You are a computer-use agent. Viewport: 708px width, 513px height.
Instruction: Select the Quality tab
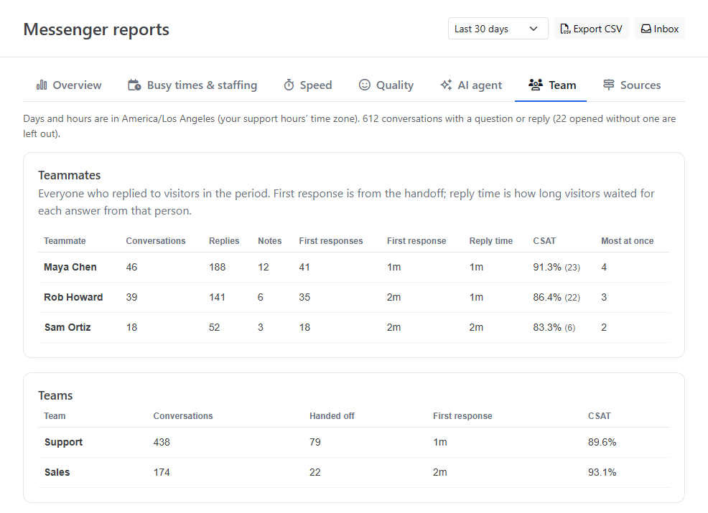(386, 85)
